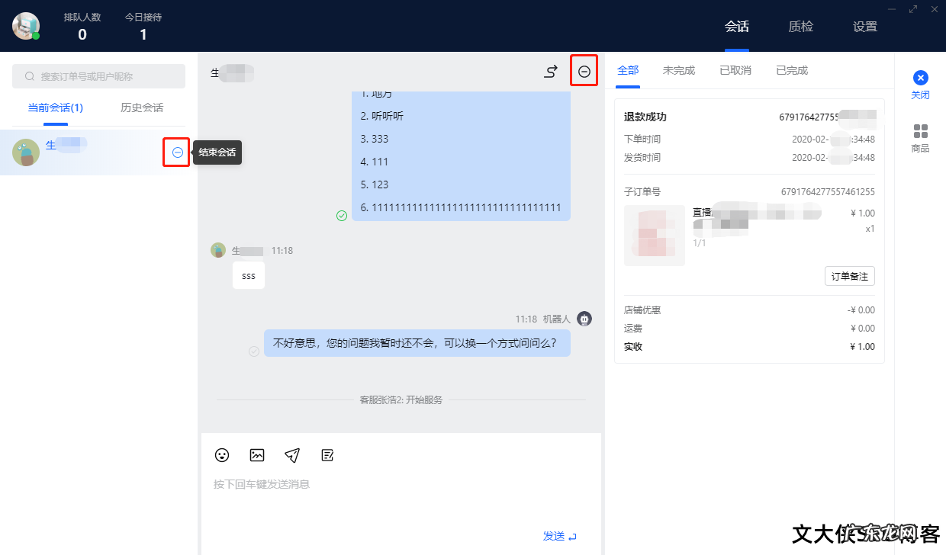The width and height of the screenshot is (946, 555).
Task: Select the 未完成 order filter
Action: click(678, 69)
